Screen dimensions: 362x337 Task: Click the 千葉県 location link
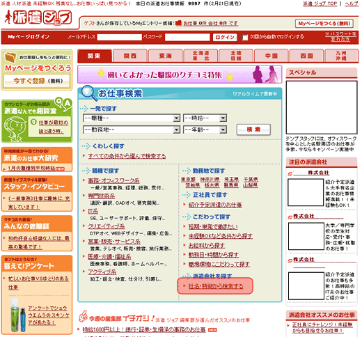click(251, 180)
